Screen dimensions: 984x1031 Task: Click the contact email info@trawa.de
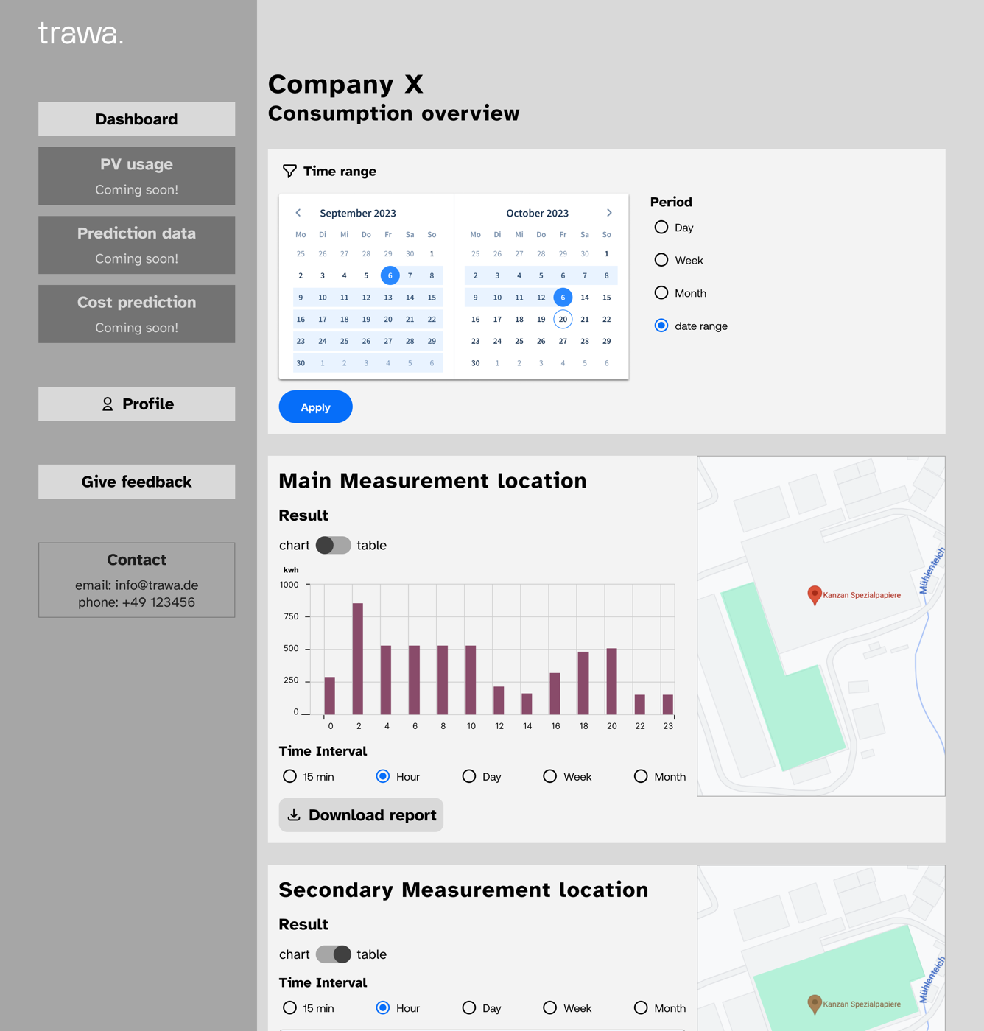(x=157, y=585)
